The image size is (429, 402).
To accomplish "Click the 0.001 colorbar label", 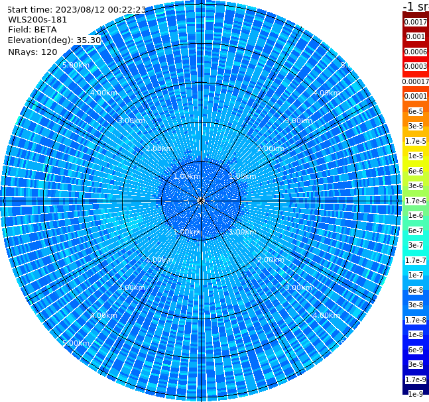I will [x=416, y=36].
